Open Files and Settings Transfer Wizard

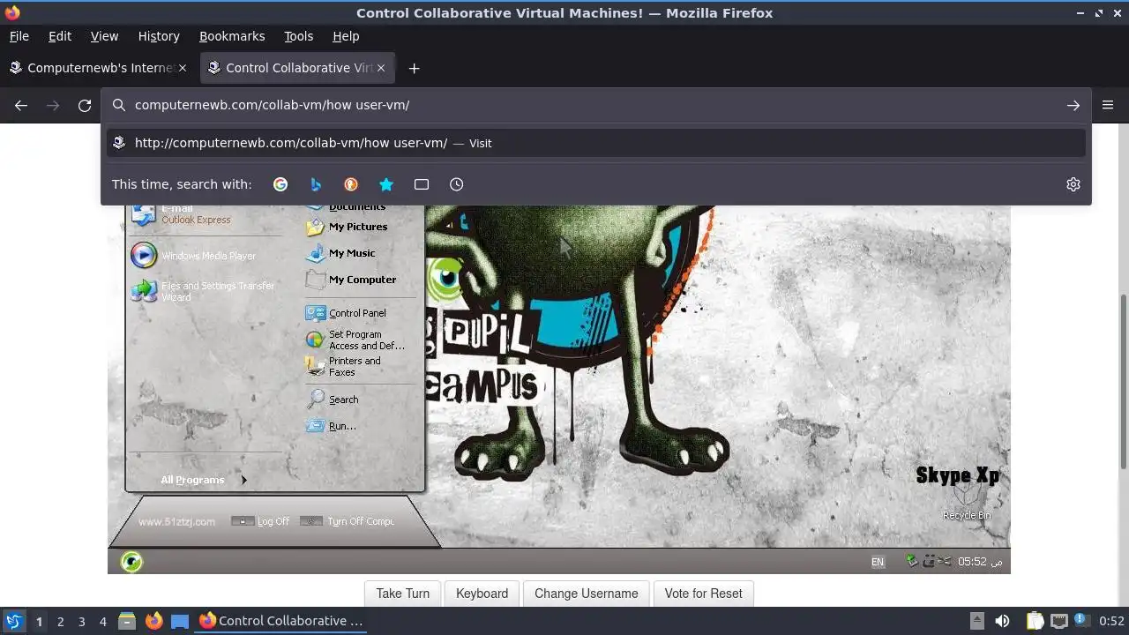[x=203, y=291]
